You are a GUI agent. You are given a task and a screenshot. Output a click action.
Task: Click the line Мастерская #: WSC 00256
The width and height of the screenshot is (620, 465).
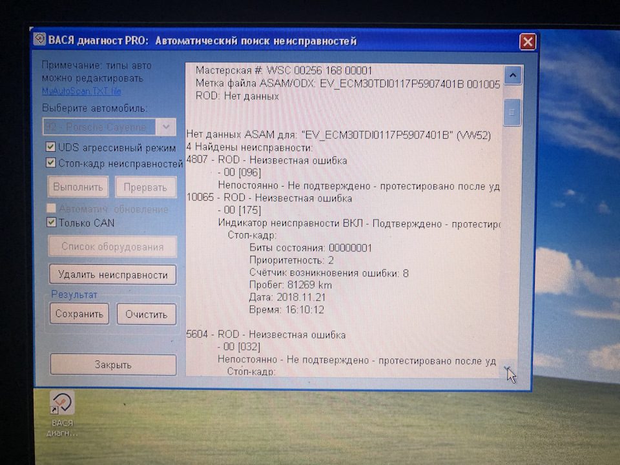tap(284, 70)
